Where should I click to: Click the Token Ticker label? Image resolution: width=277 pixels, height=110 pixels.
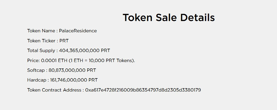pos(41,41)
